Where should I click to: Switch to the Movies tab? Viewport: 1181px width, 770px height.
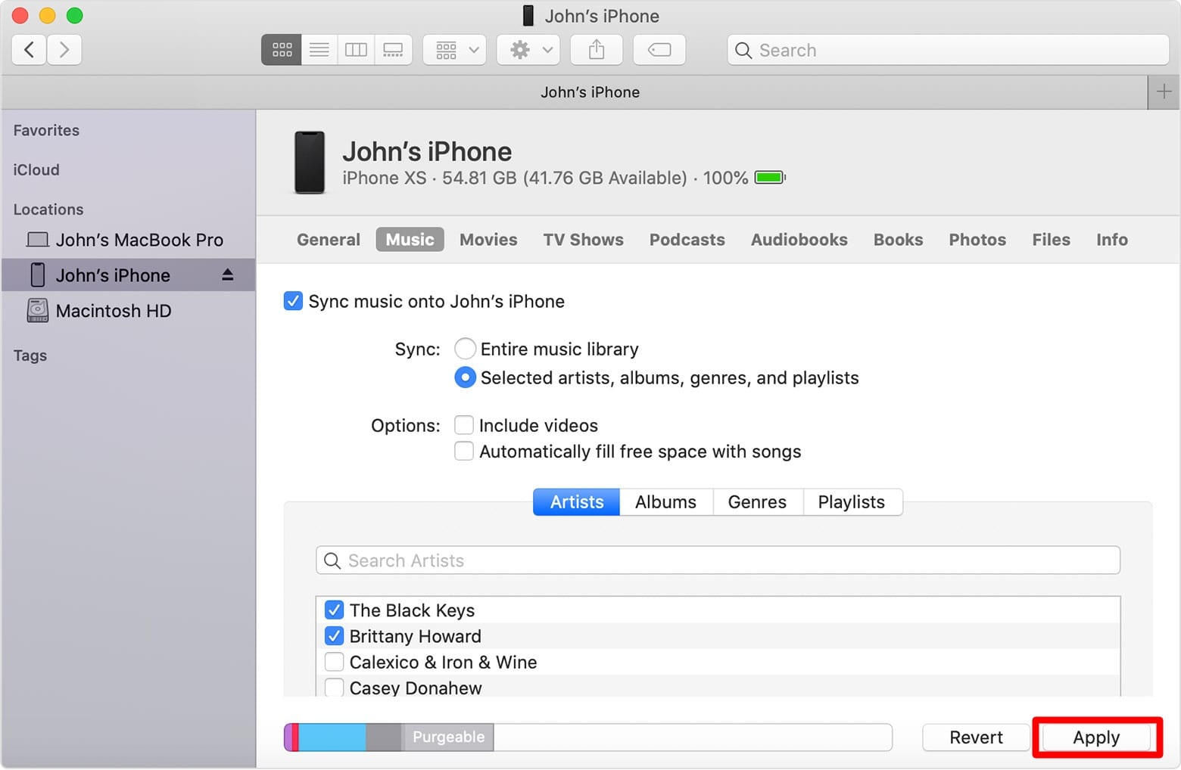(x=488, y=240)
